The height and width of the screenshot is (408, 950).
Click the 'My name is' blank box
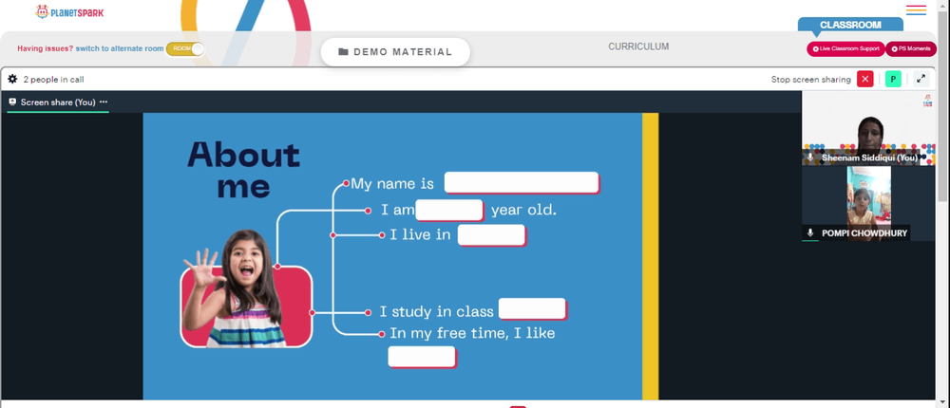(522, 183)
